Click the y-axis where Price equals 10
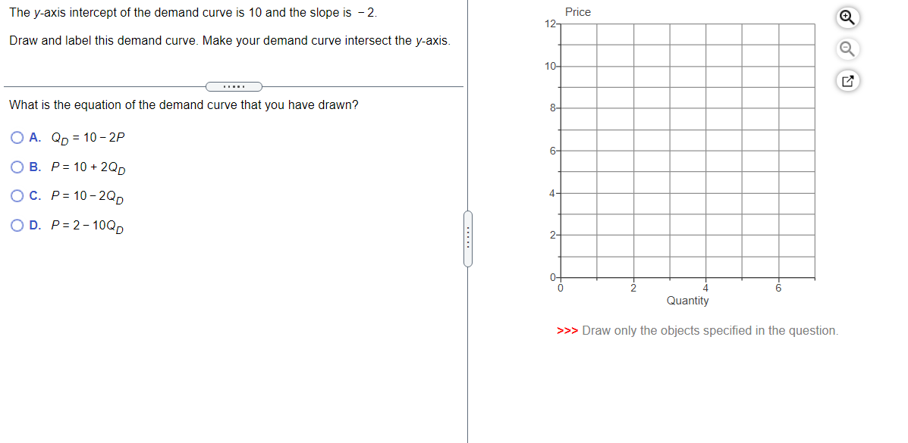The height and width of the screenshot is (443, 908). point(559,65)
